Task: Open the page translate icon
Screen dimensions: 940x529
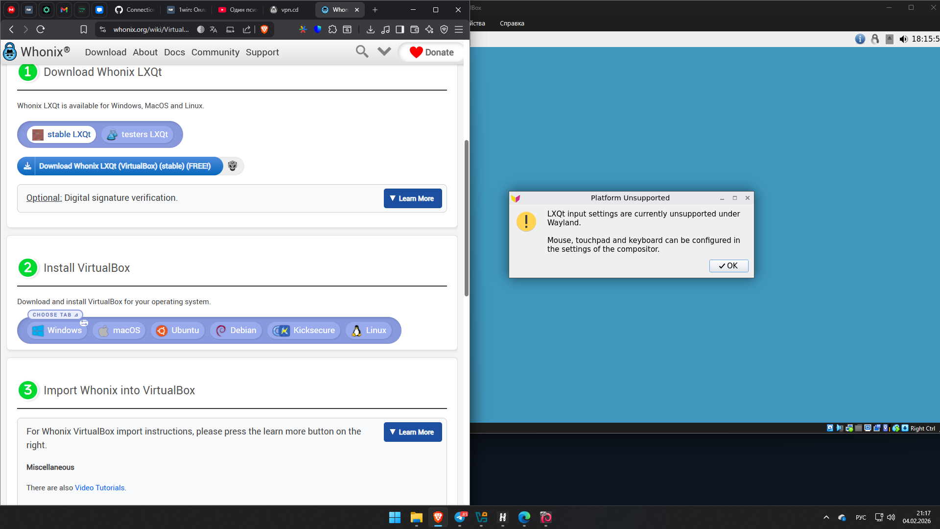Action: [x=213, y=29]
